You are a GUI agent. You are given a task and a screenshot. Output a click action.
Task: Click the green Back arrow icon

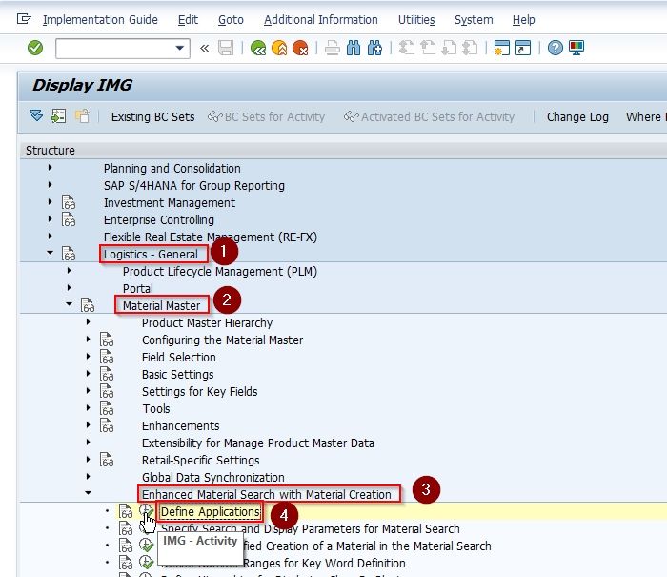point(258,48)
